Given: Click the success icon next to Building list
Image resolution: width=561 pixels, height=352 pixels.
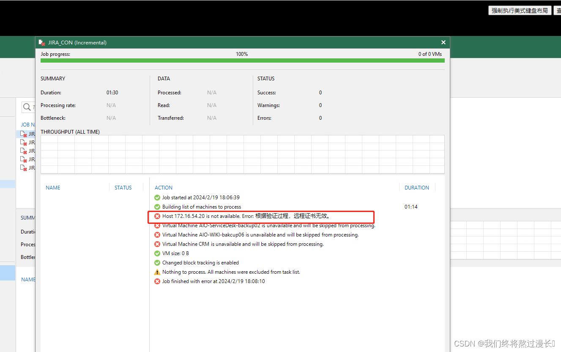Looking at the screenshot, I should [157, 207].
